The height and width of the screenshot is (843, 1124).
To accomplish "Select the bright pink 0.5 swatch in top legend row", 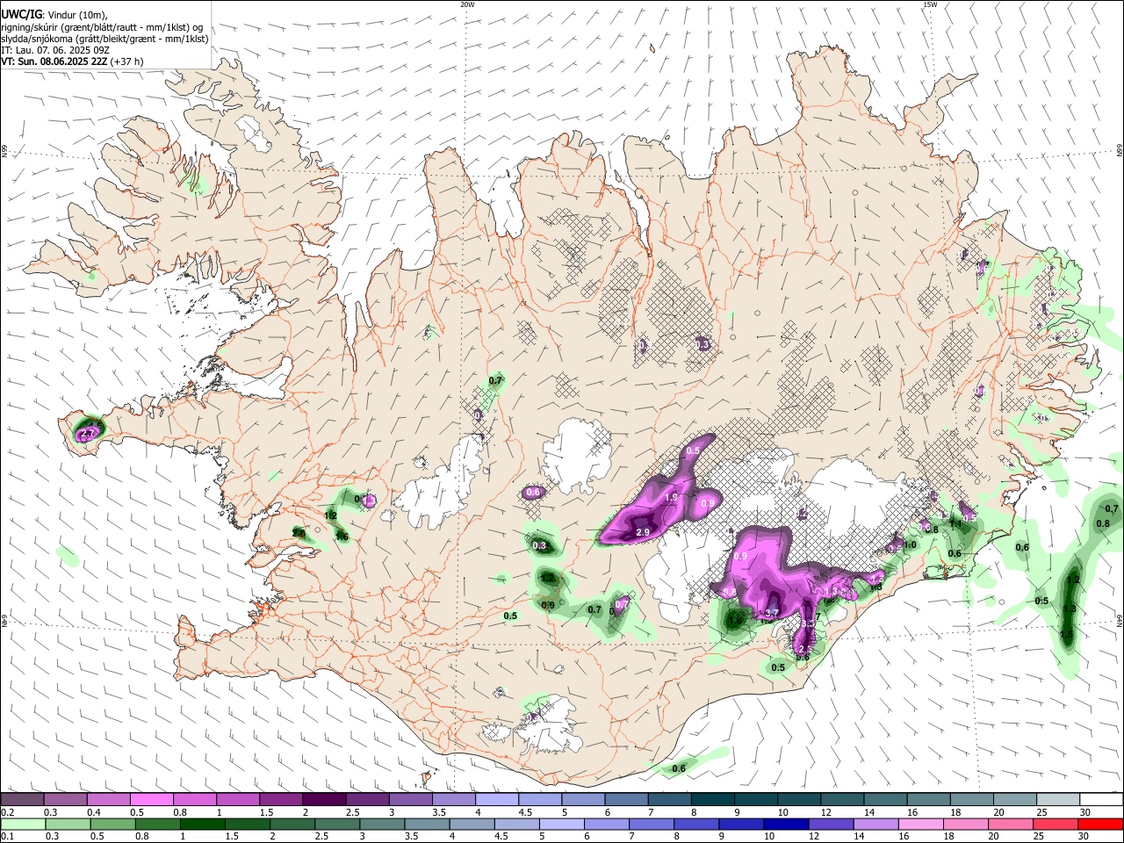I will click(151, 799).
